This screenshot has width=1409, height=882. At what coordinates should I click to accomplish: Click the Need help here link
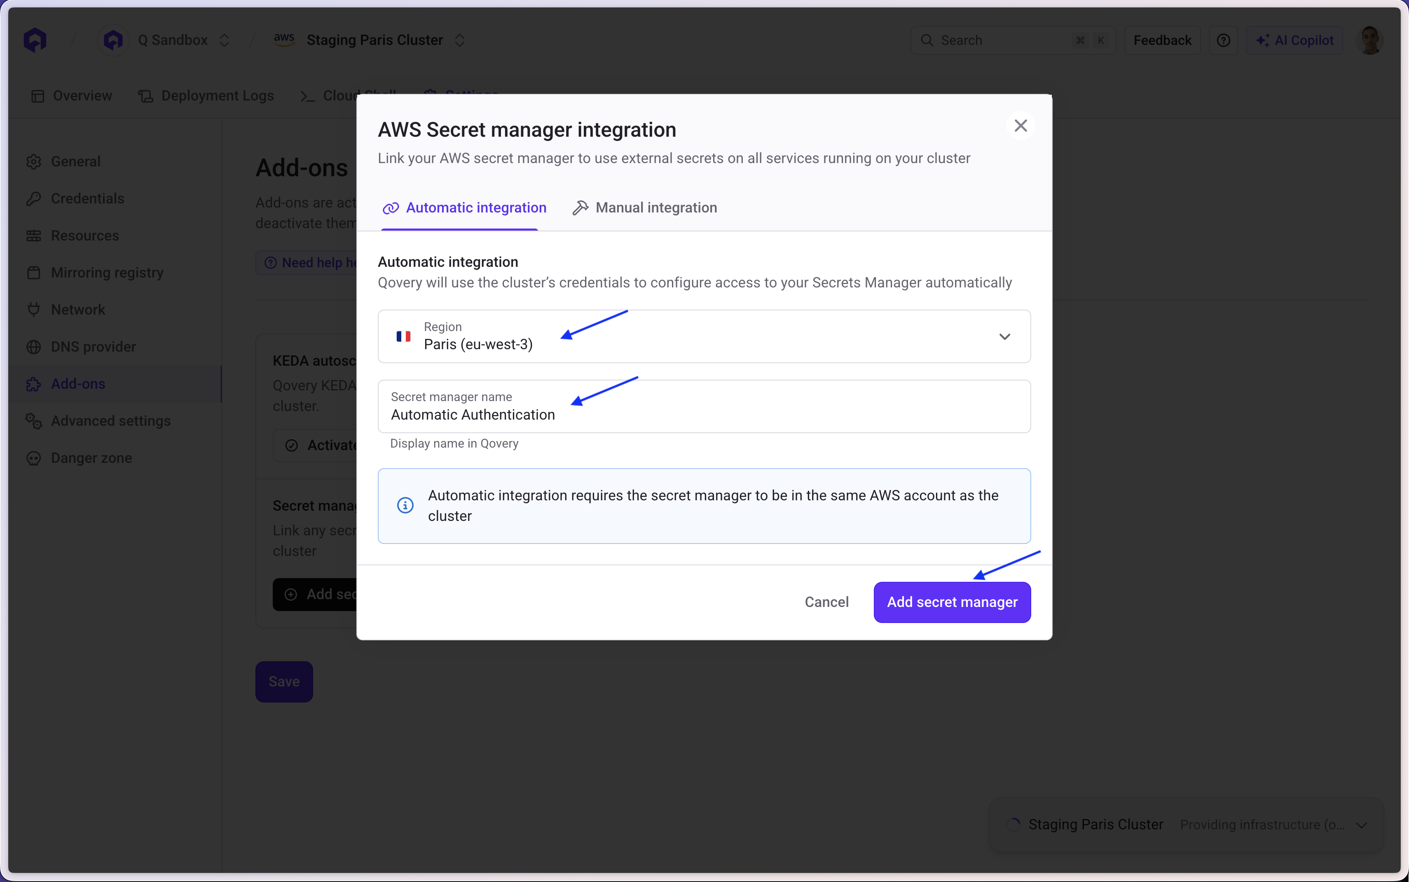[307, 263]
